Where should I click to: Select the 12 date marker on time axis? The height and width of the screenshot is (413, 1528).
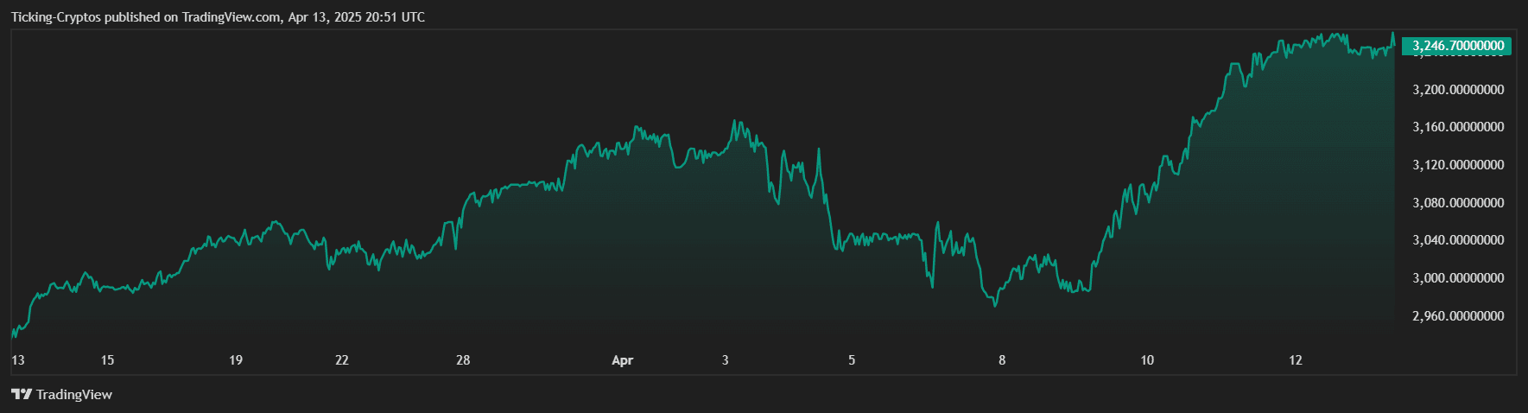[x=1296, y=360]
